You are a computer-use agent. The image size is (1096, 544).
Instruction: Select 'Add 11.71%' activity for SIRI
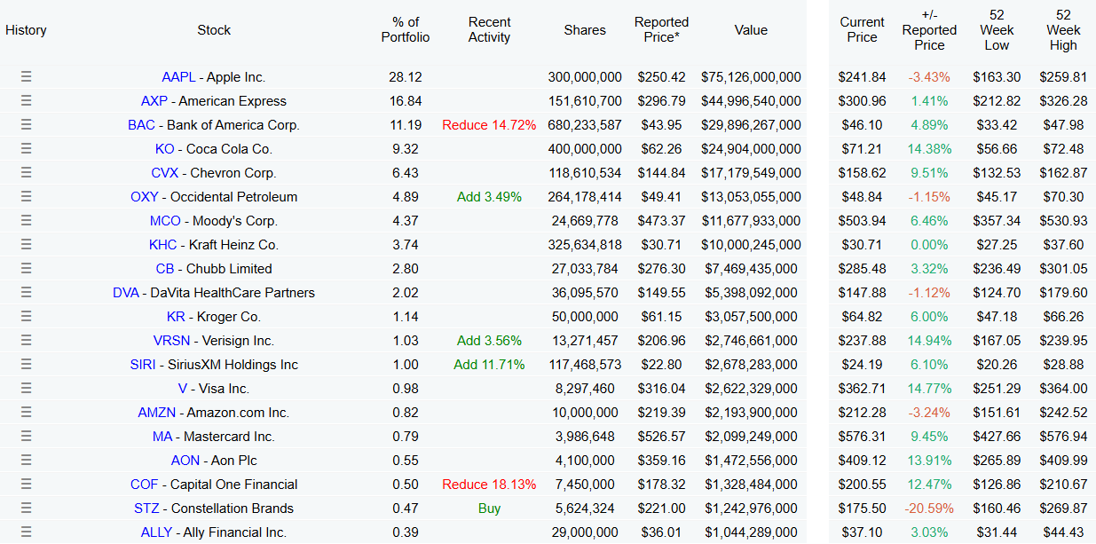tap(489, 365)
